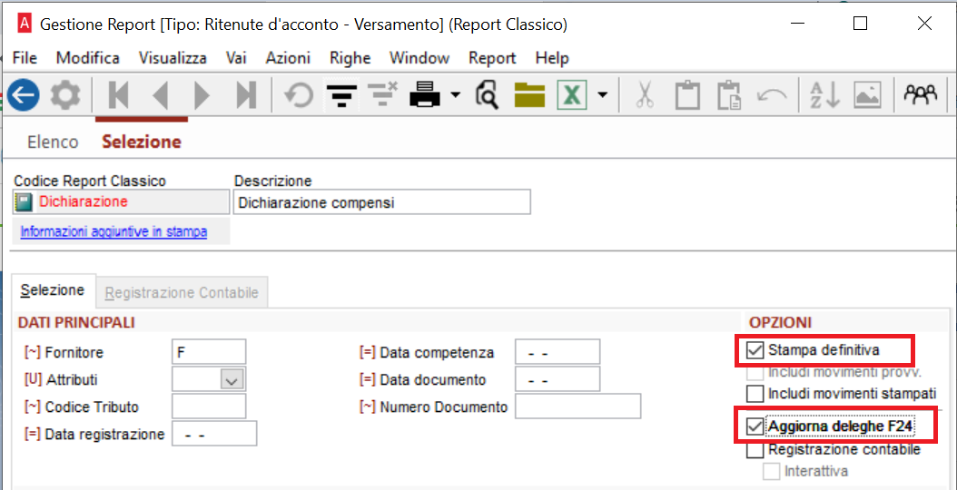Click the Numero Documento field
957x490 pixels.
click(x=578, y=407)
